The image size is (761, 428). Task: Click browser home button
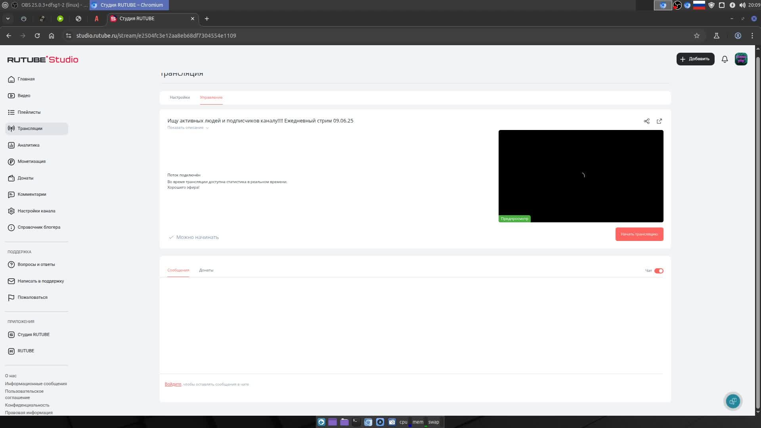click(x=52, y=36)
